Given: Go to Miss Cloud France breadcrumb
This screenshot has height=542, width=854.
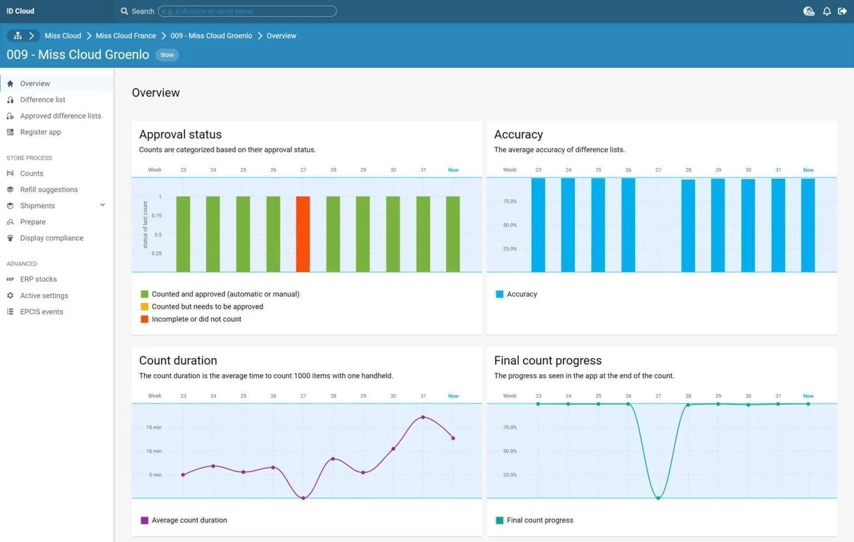Looking at the screenshot, I should [126, 36].
